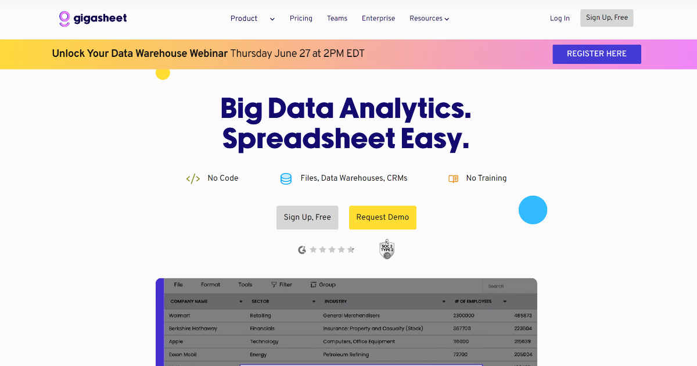The height and width of the screenshot is (366, 697).
Task: Click the No Training book icon
Action: [453, 178]
